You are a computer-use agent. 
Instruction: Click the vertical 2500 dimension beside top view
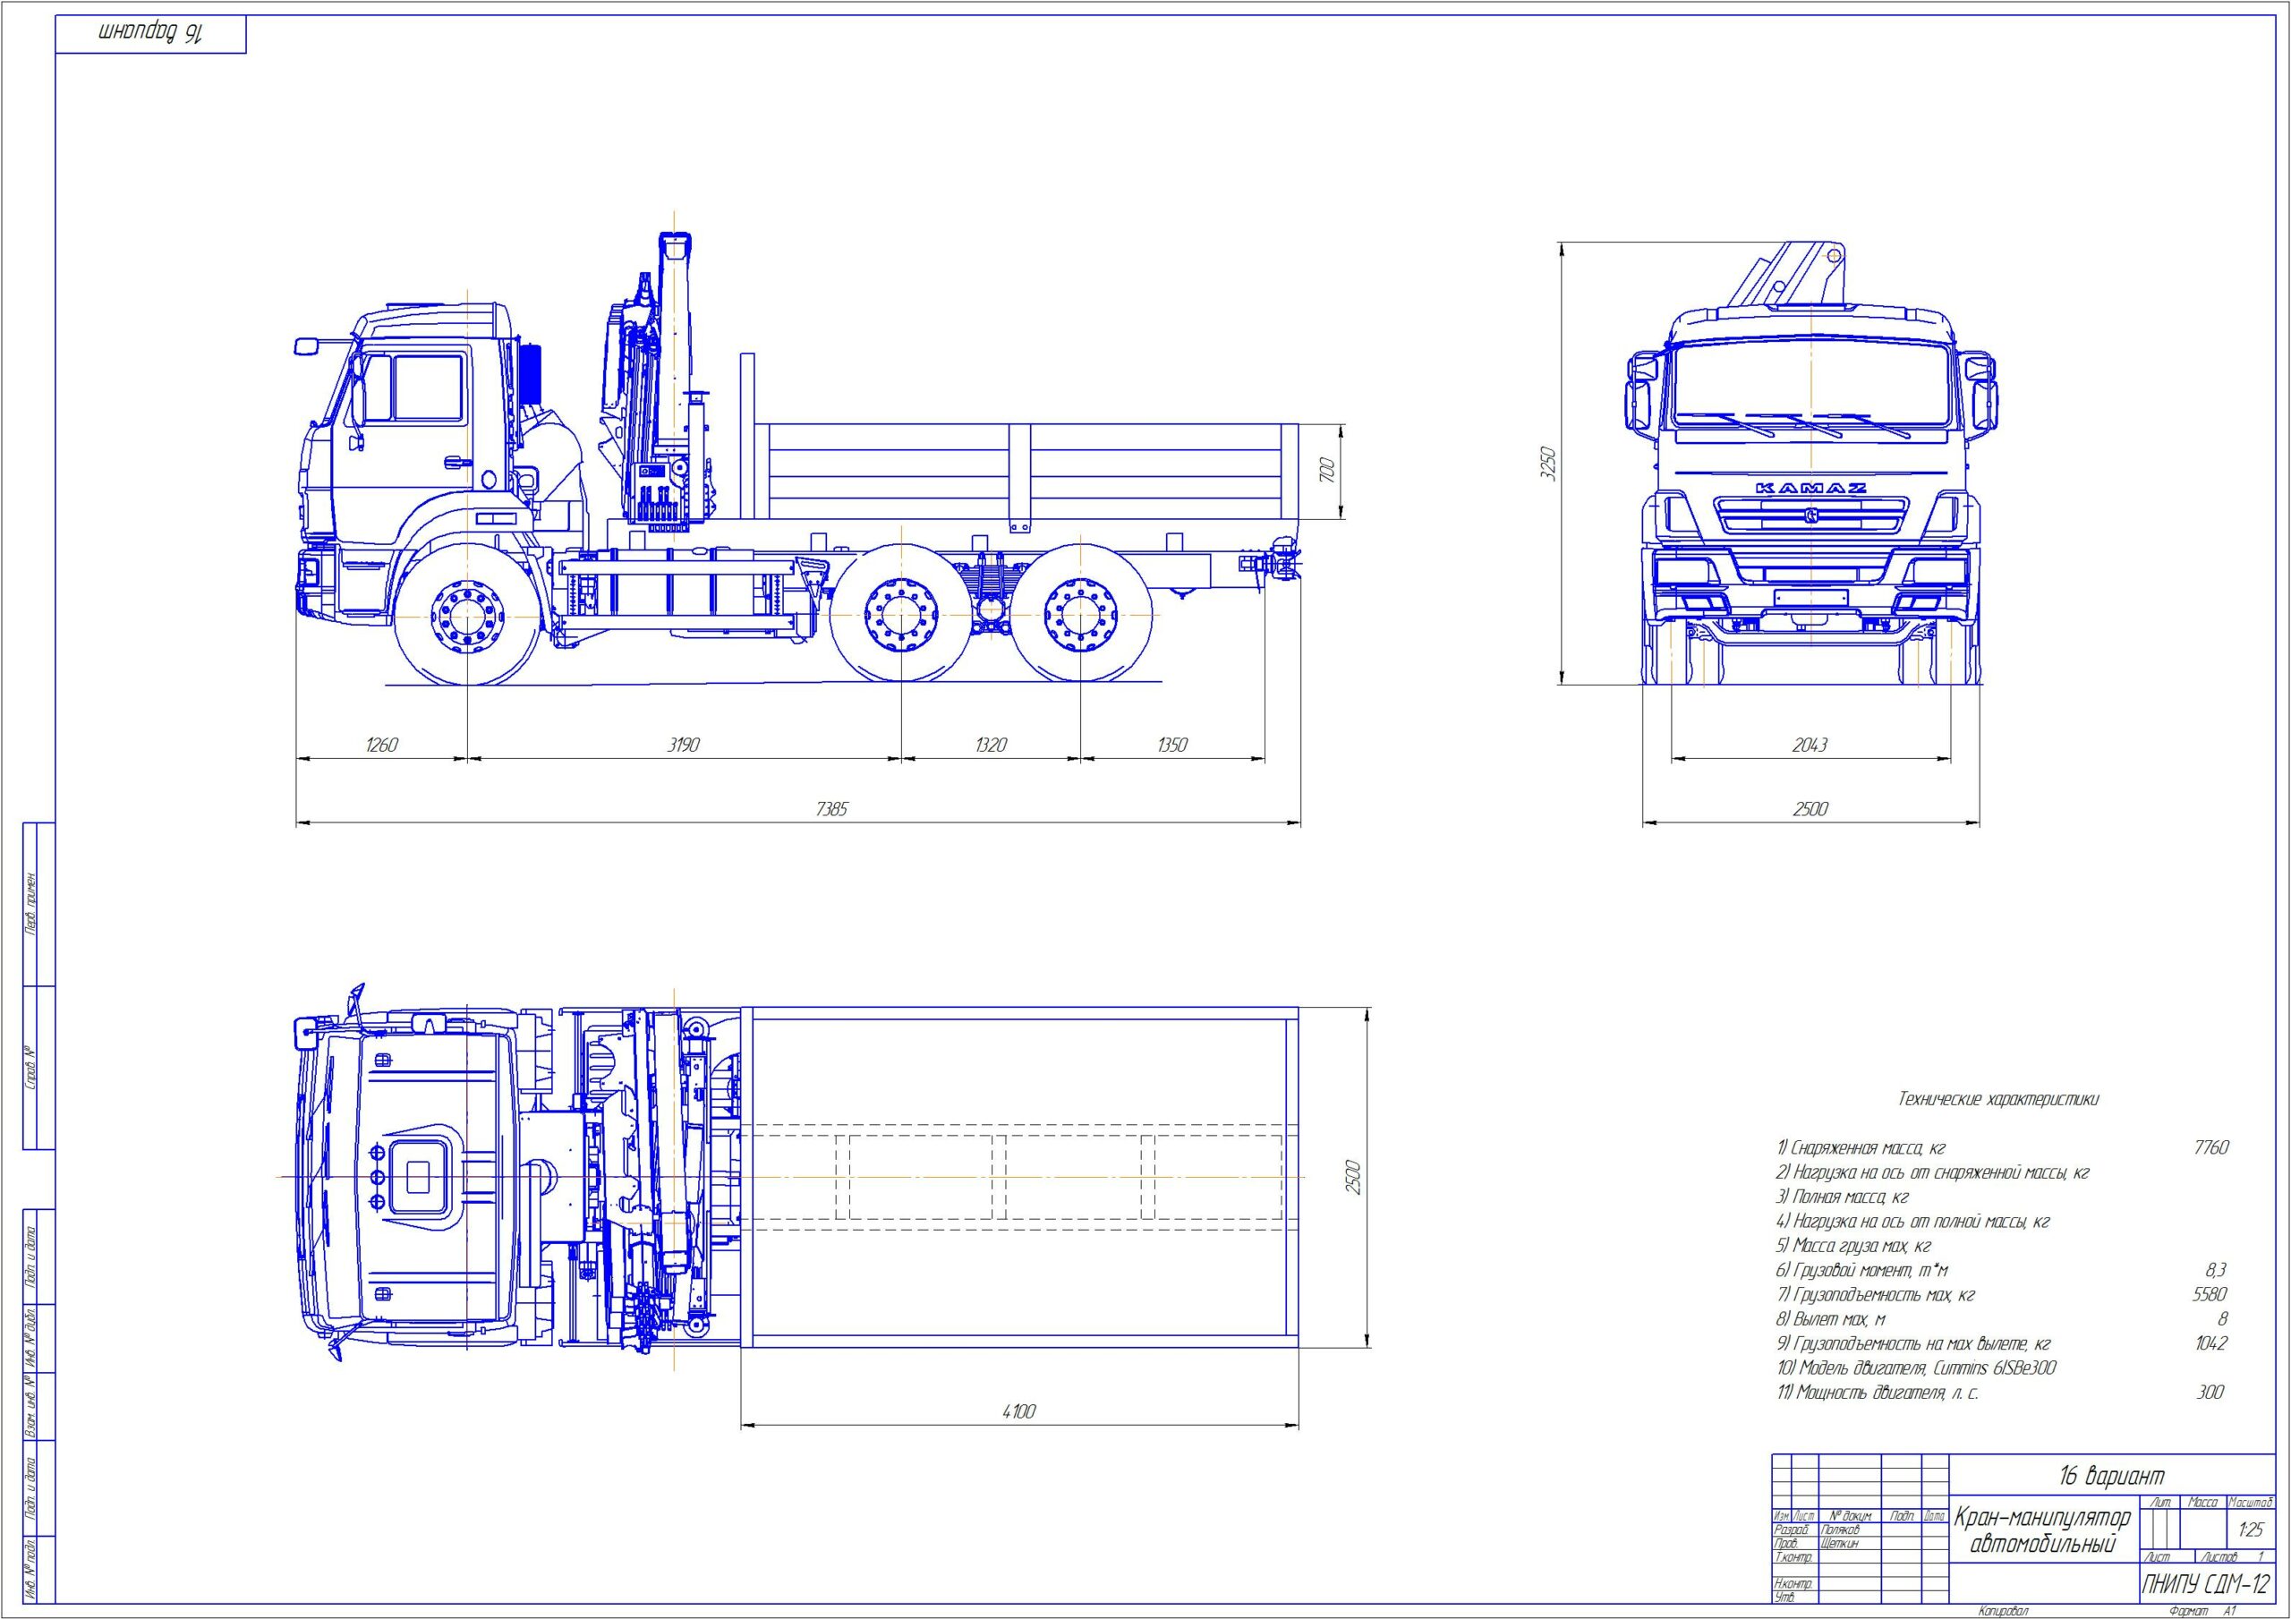pyautogui.click(x=1353, y=1178)
